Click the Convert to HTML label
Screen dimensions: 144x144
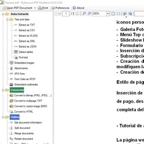coord(24,112)
